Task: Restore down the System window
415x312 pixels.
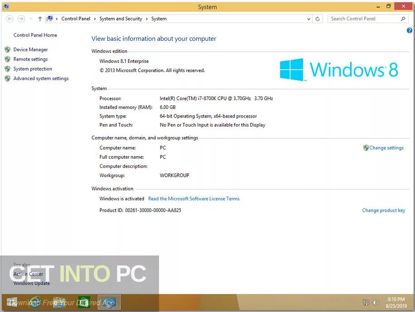Action: 389,6
